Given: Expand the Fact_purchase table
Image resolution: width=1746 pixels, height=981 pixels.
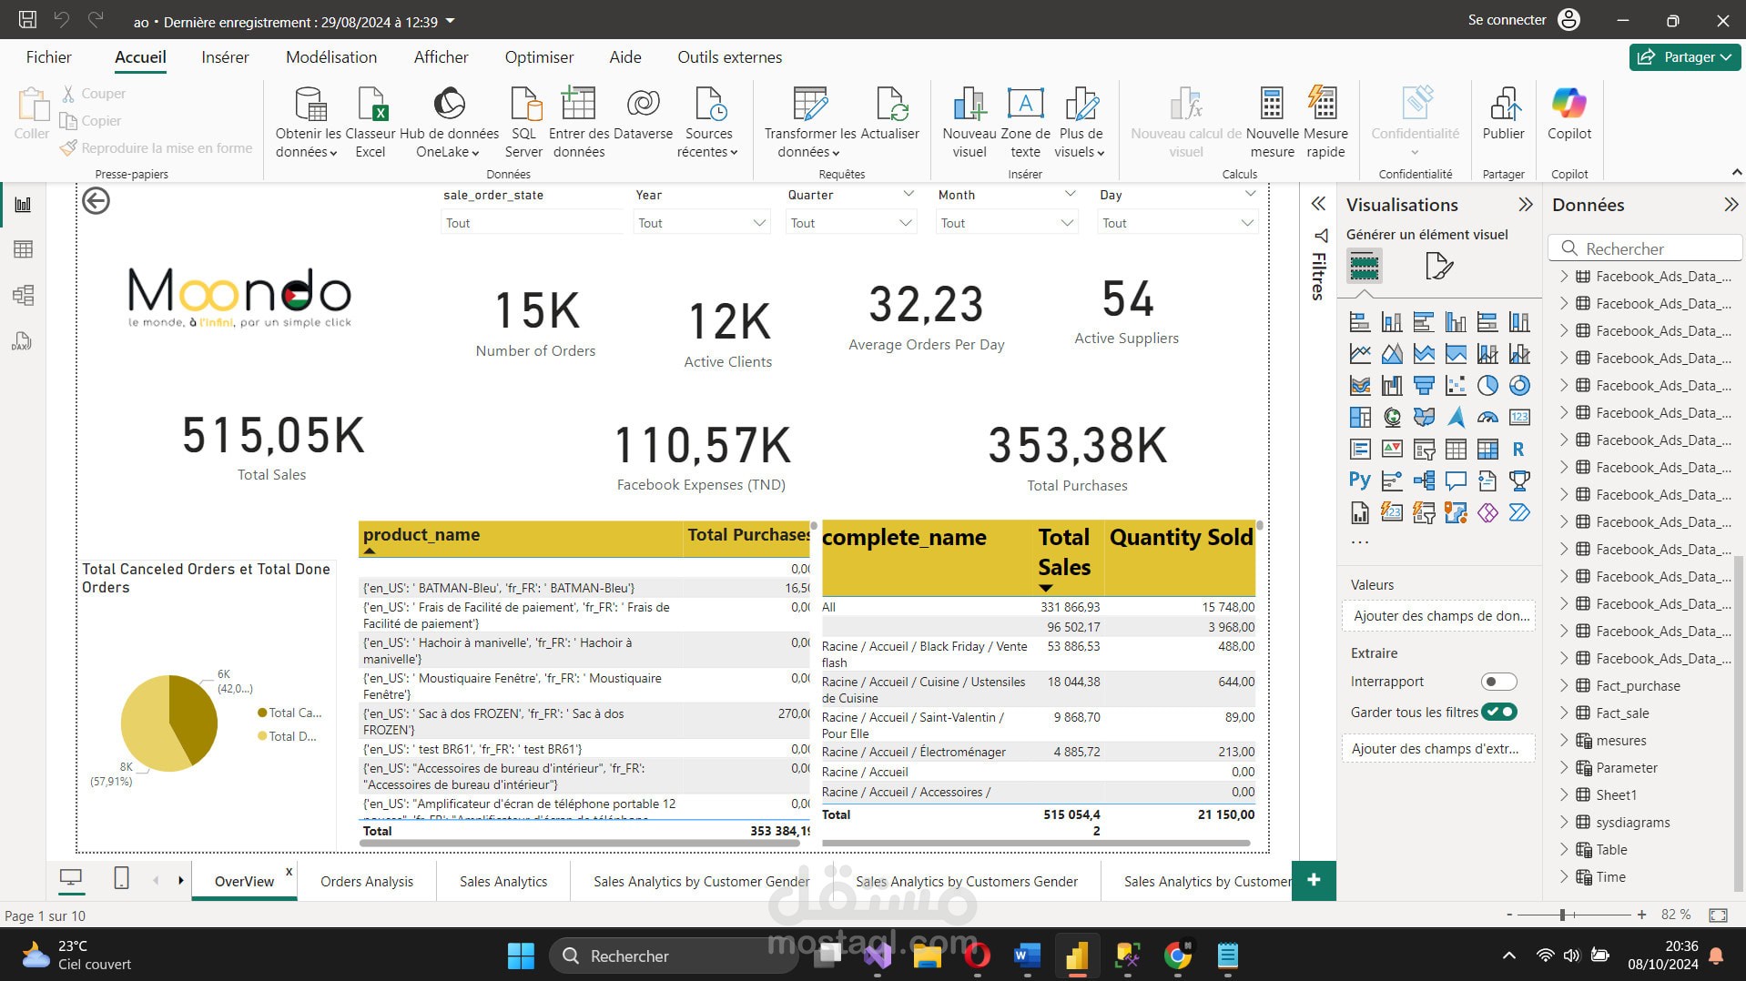Looking at the screenshot, I should pyautogui.click(x=1564, y=685).
